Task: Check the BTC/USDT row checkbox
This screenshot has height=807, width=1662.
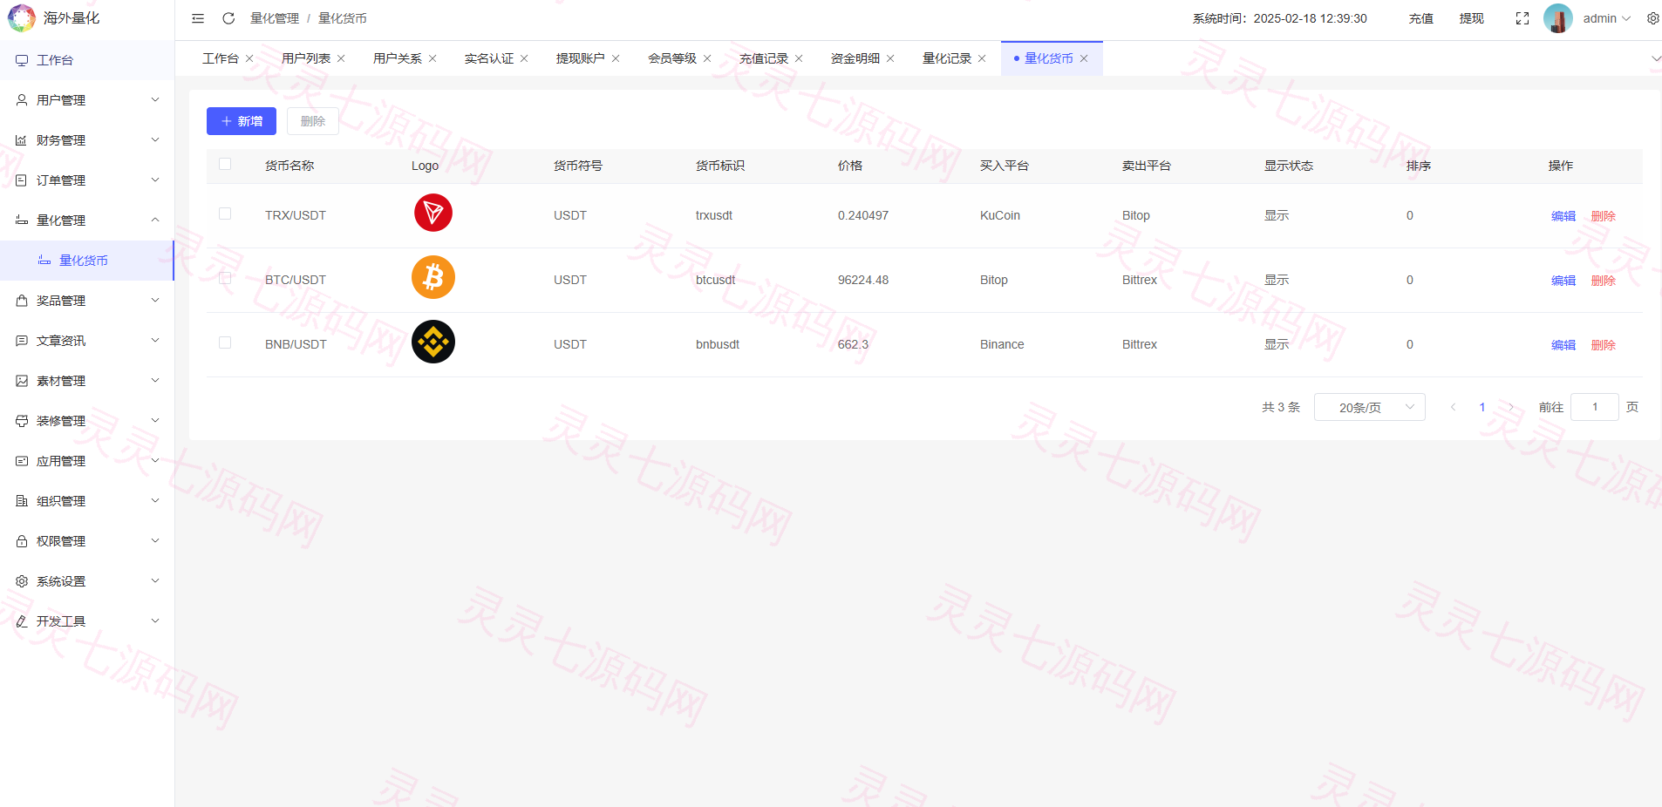Action: (x=225, y=278)
